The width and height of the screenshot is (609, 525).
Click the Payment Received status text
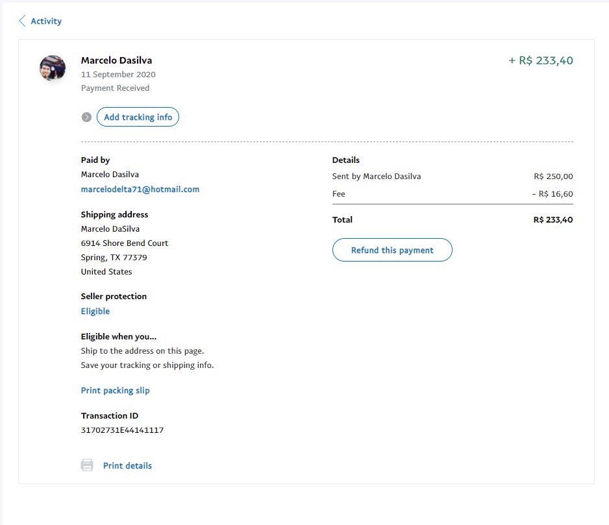tap(115, 88)
